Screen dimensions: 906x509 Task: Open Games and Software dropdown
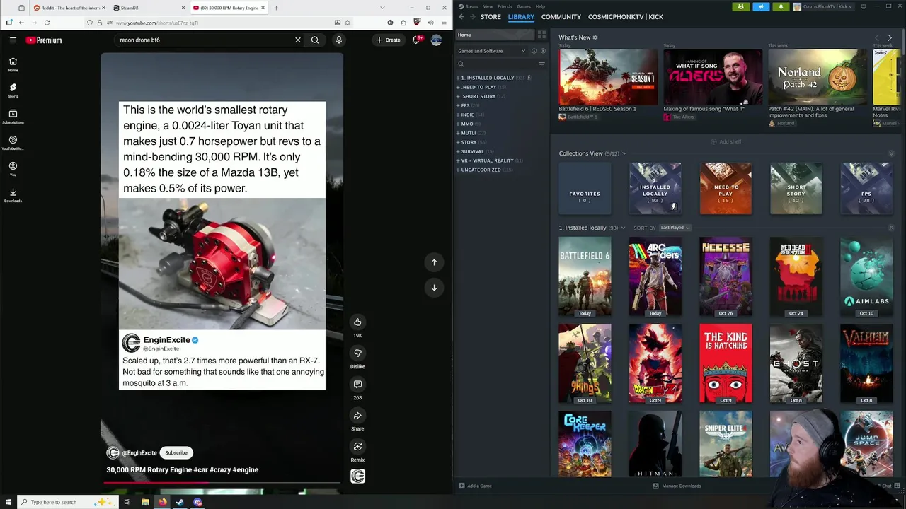coord(492,51)
